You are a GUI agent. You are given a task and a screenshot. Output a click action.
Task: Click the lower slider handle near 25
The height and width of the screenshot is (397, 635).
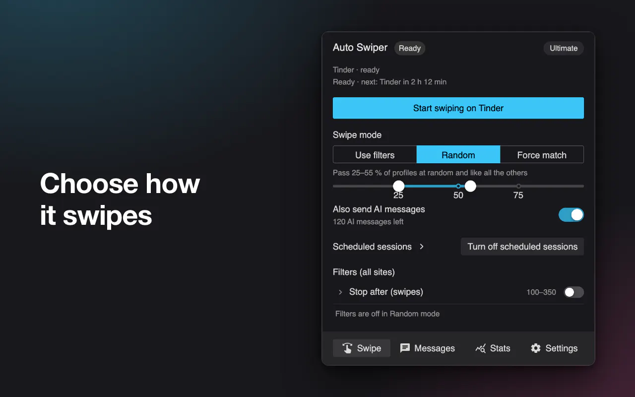click(398, 186)
